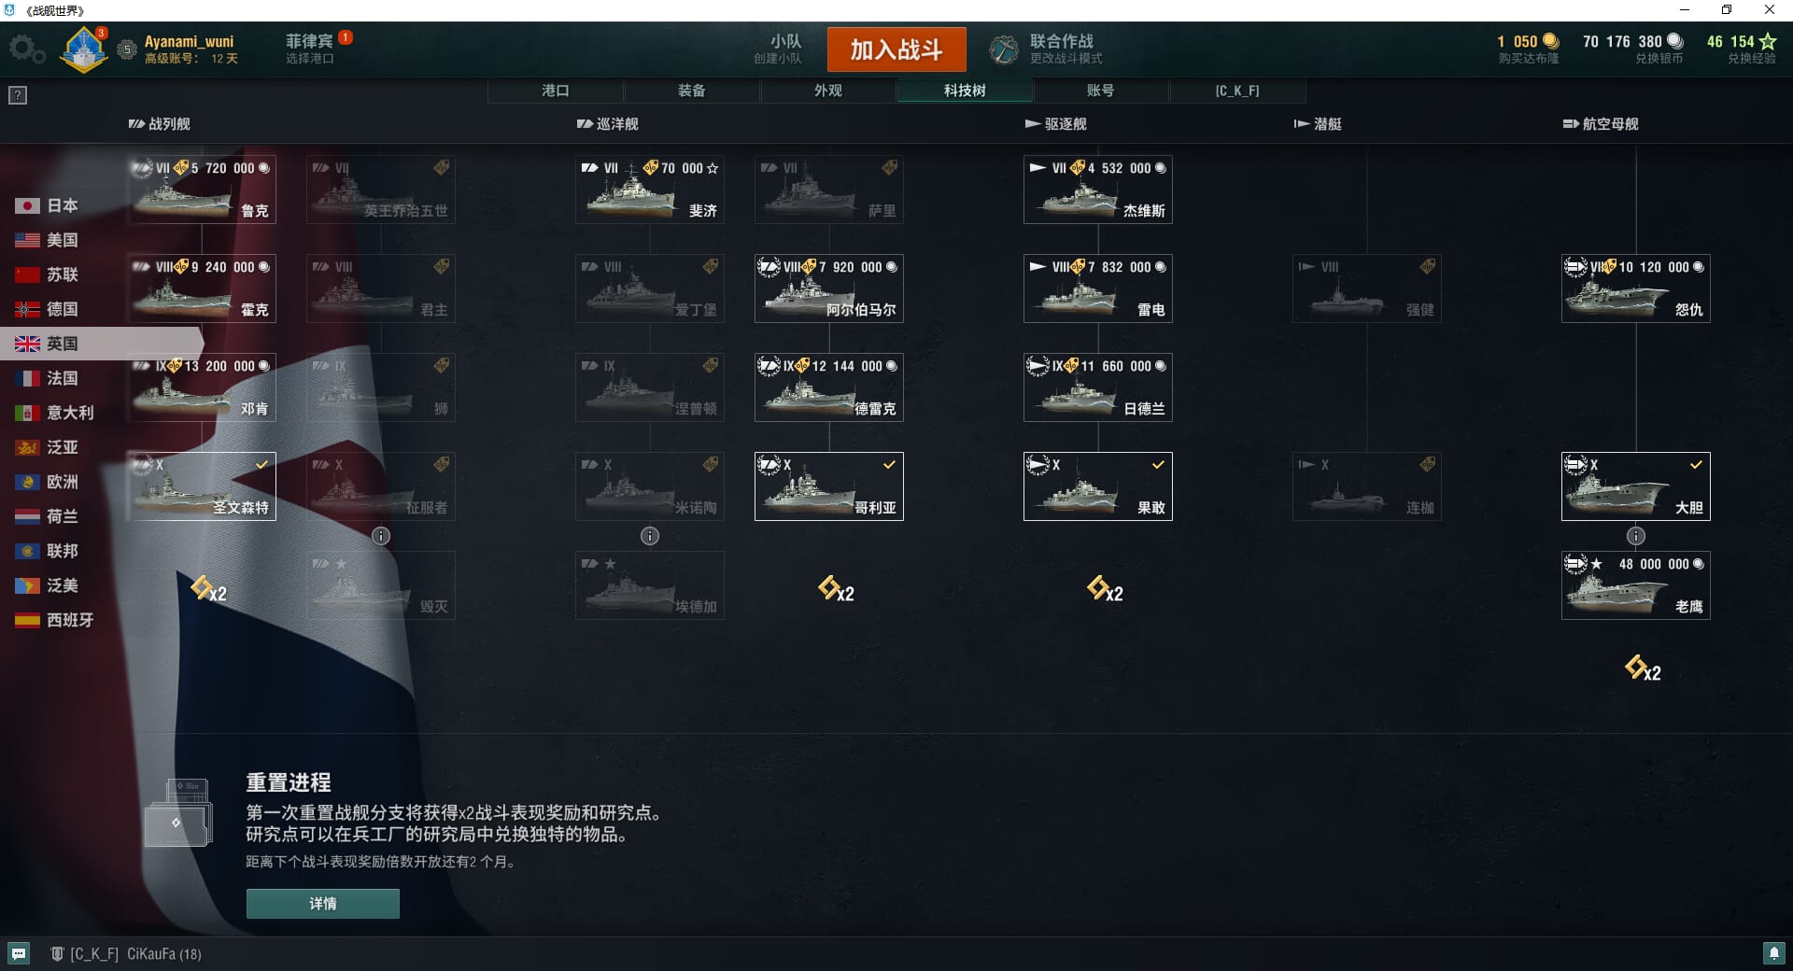Select the 老鹰 aircraft carrier card
This screenshot has width=1793, height=971.
tap(1636, 585)
